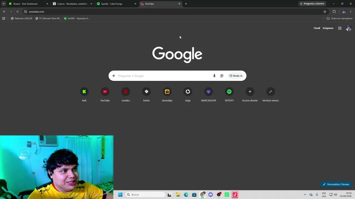Stop loading the page

(x=17, y=12)
